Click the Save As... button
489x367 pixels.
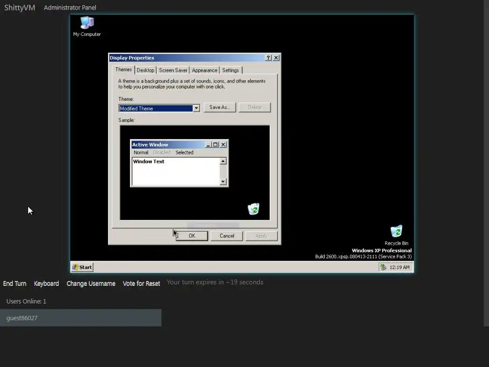pyautogui.click(x=220, y=108)
